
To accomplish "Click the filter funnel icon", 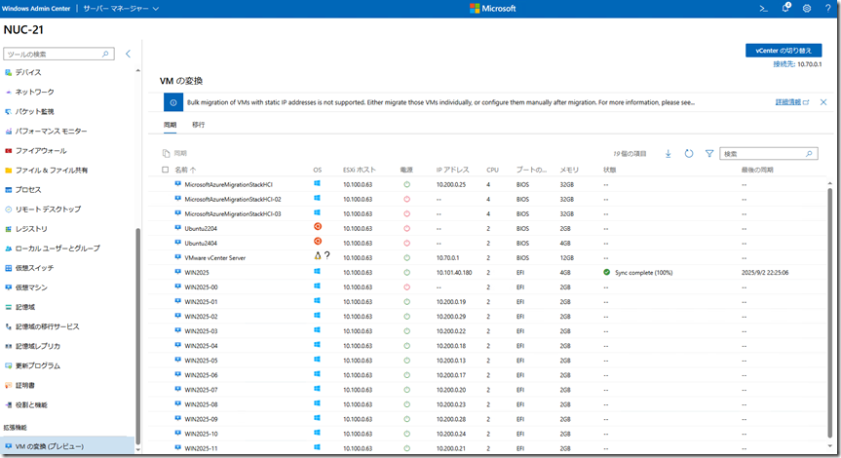I will (709, 154).
